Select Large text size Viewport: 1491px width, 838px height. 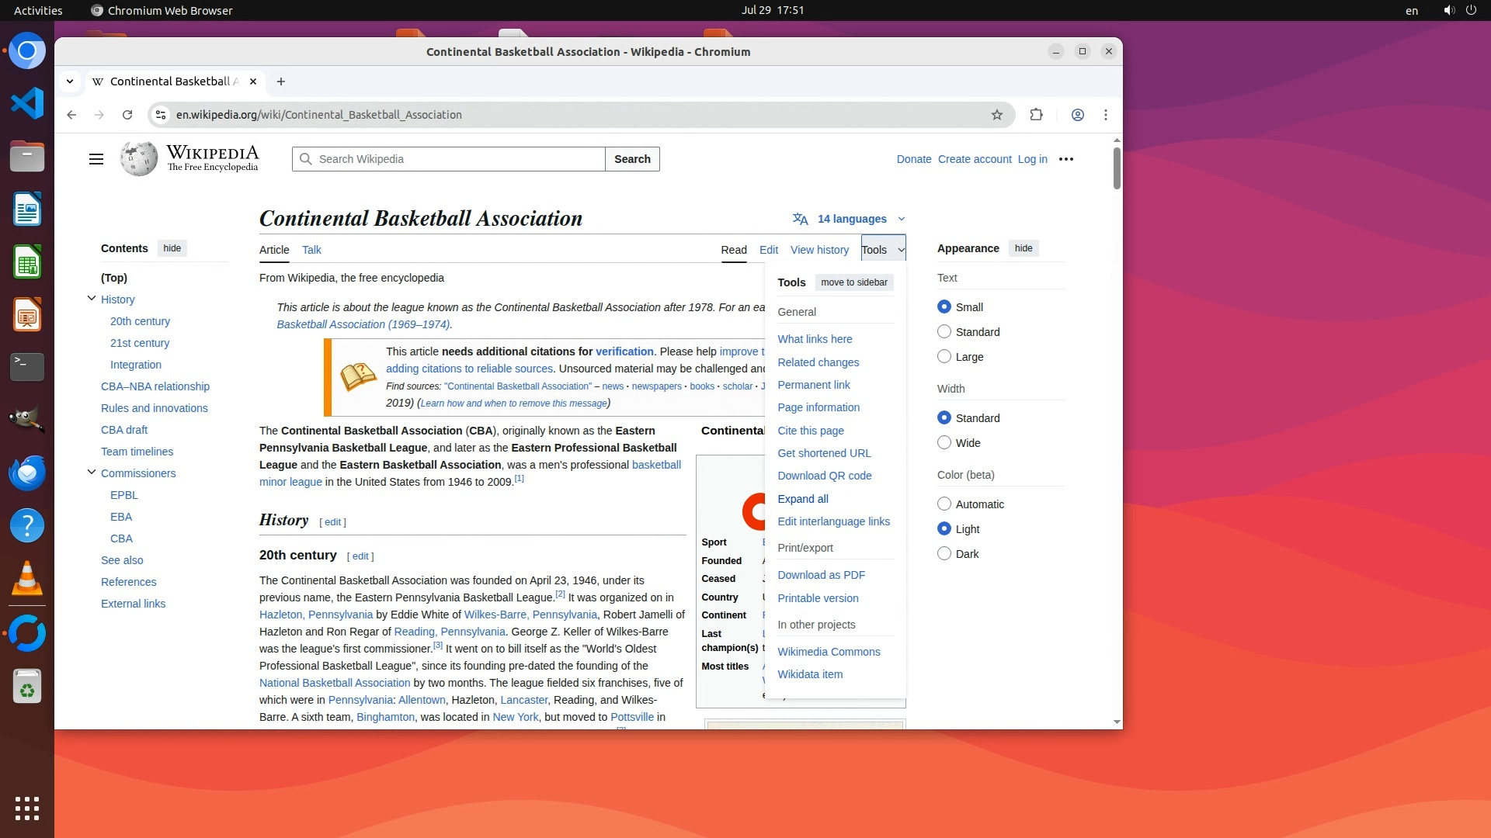point(944,357)
